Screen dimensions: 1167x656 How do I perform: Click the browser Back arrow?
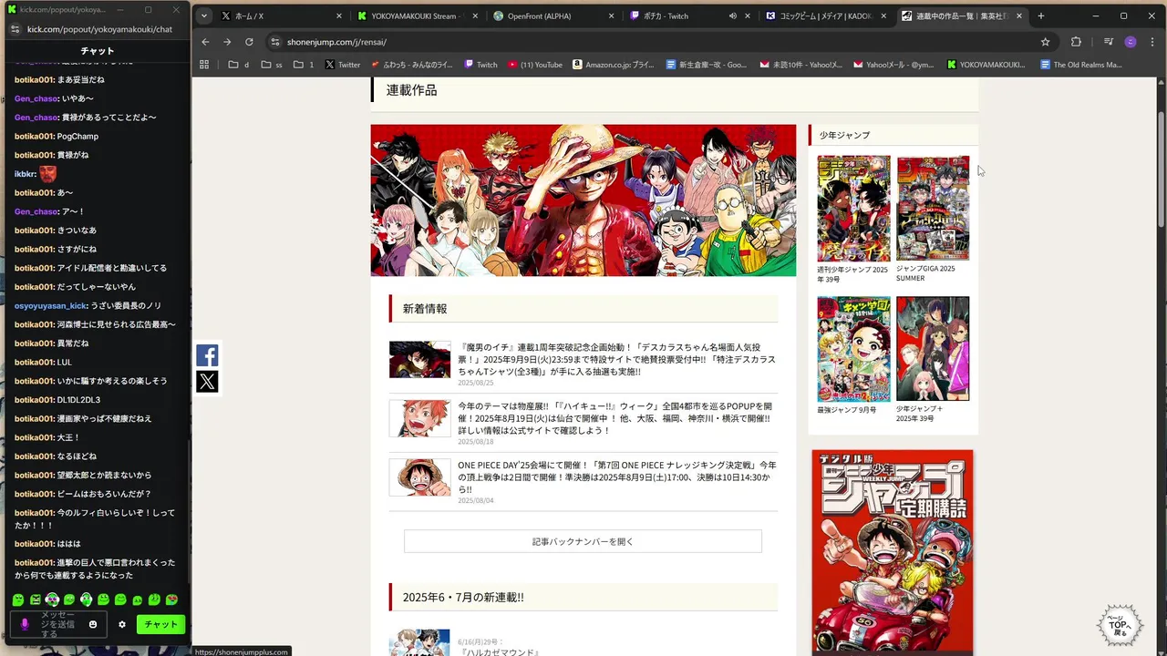pyautogui.click(x=205, y=42)
